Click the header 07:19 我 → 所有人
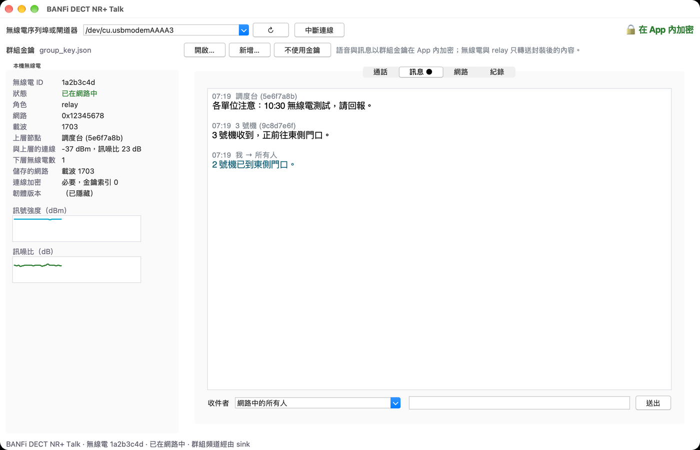This screenshot has width=700, height=450. pos(244,155)
